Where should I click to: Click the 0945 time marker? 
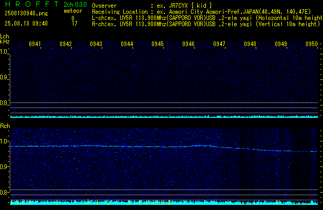[158, 44]
